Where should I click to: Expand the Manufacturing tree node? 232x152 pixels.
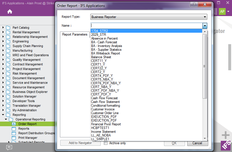pos(3,50)
